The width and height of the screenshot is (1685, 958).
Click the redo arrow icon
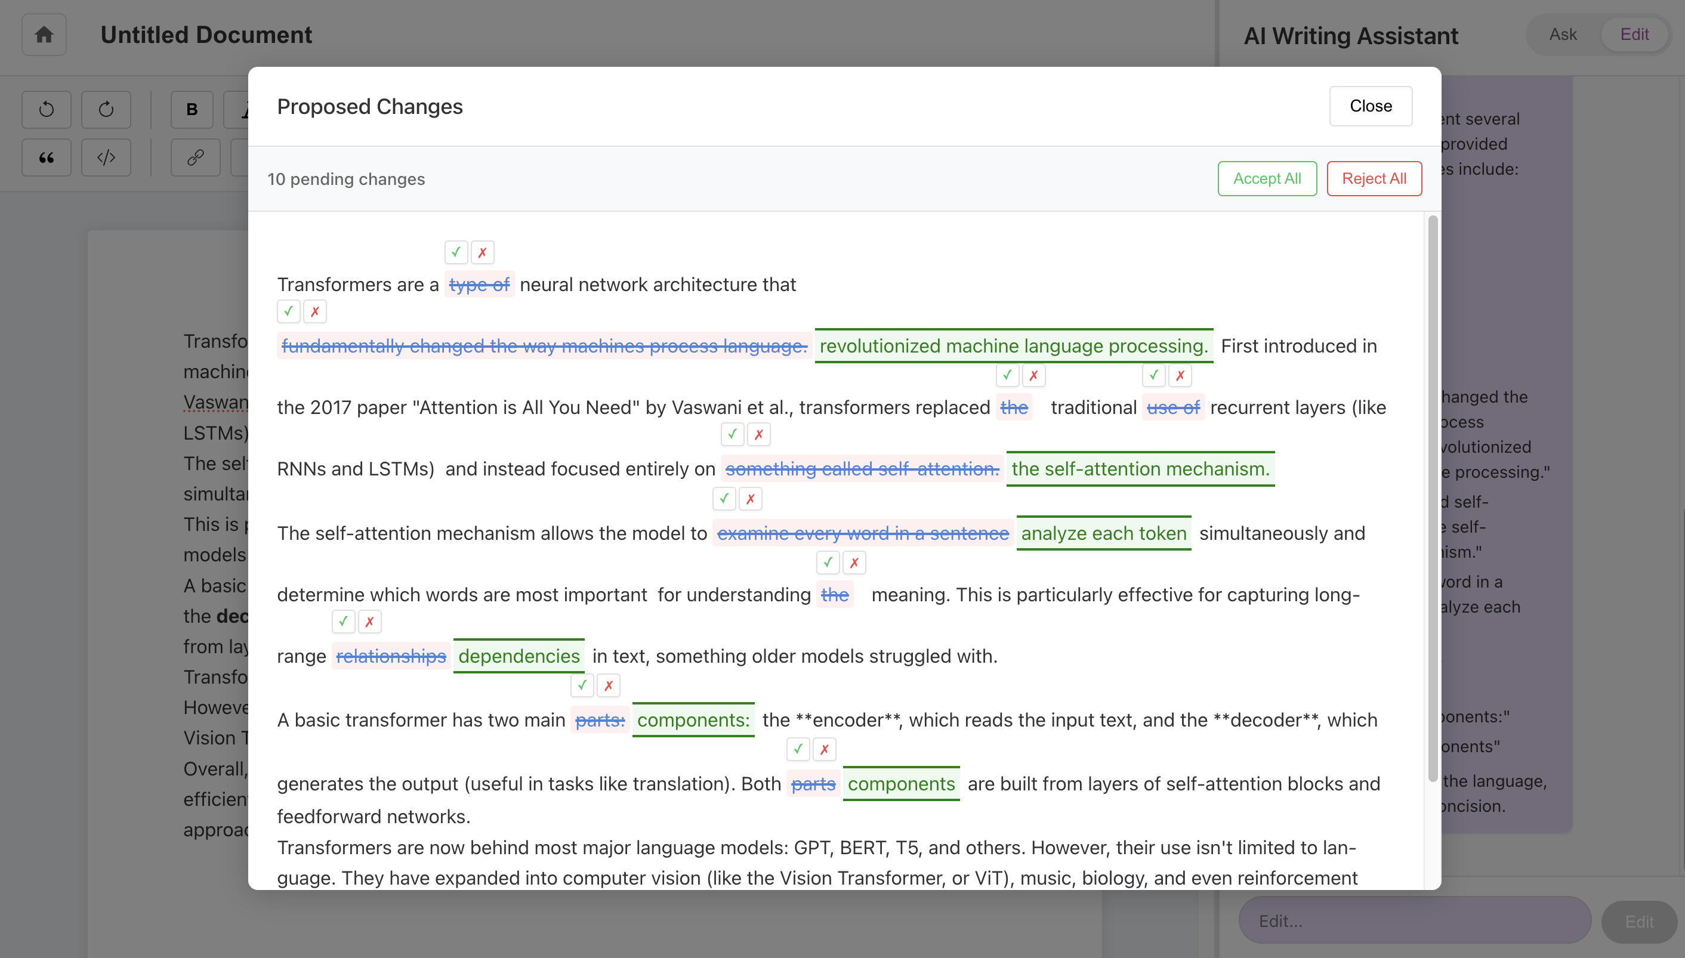tap(106, 109)
